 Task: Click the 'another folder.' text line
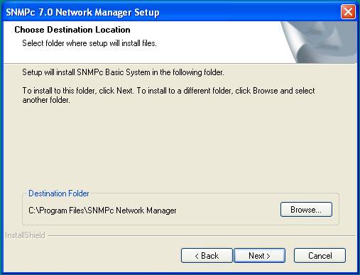[x=46, y=100]
